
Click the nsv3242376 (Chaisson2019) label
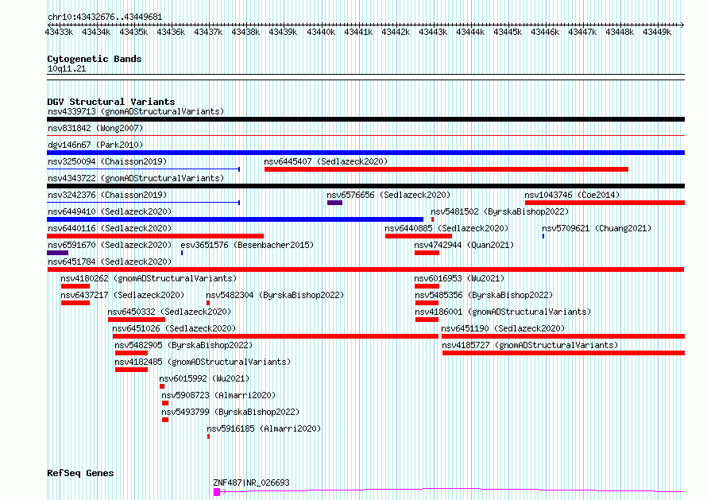(x=107, y=195)
